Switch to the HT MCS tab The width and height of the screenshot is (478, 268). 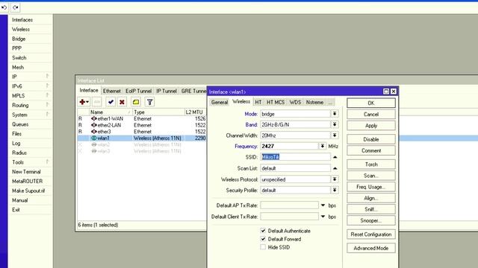[x=276, y=102]
